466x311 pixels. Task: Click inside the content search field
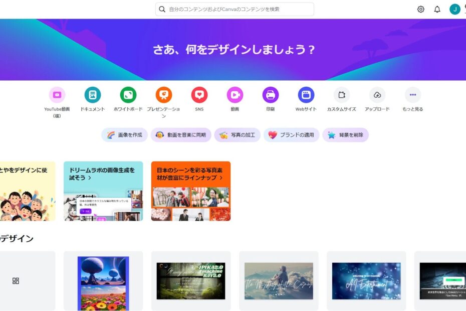[x=233, y=9]
